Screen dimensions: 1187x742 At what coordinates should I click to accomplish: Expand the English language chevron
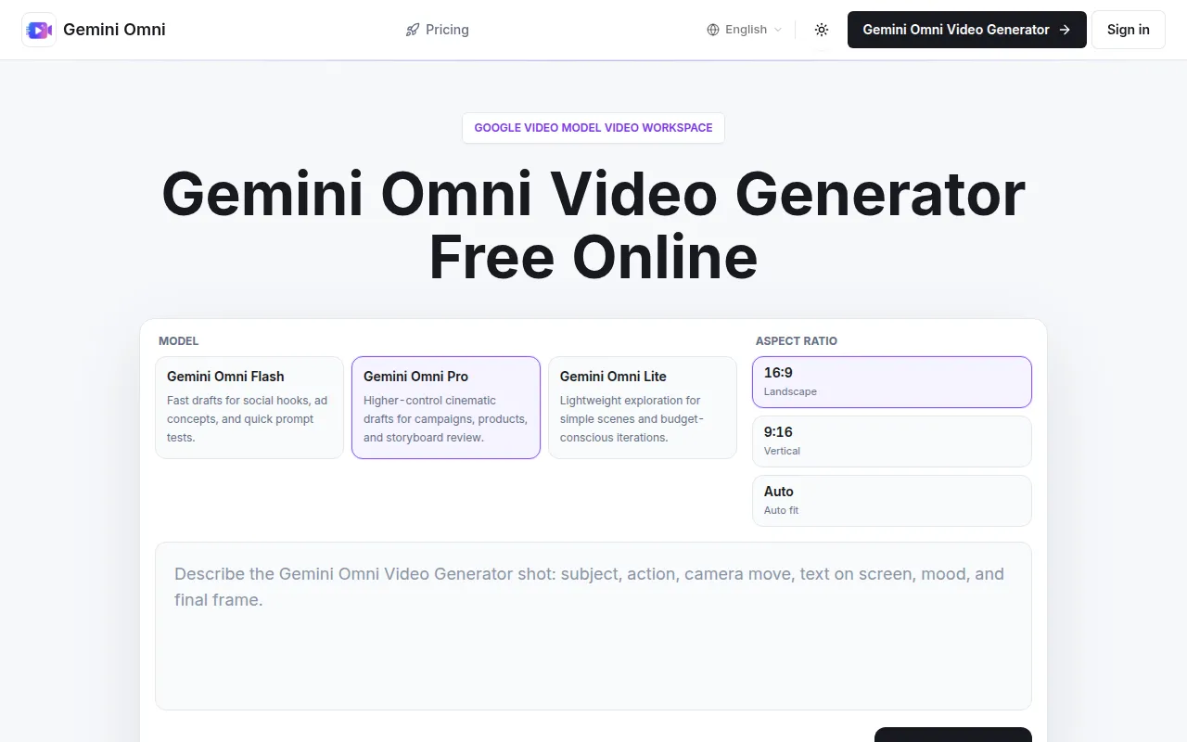pyautogui.click(x=777, y=30)
